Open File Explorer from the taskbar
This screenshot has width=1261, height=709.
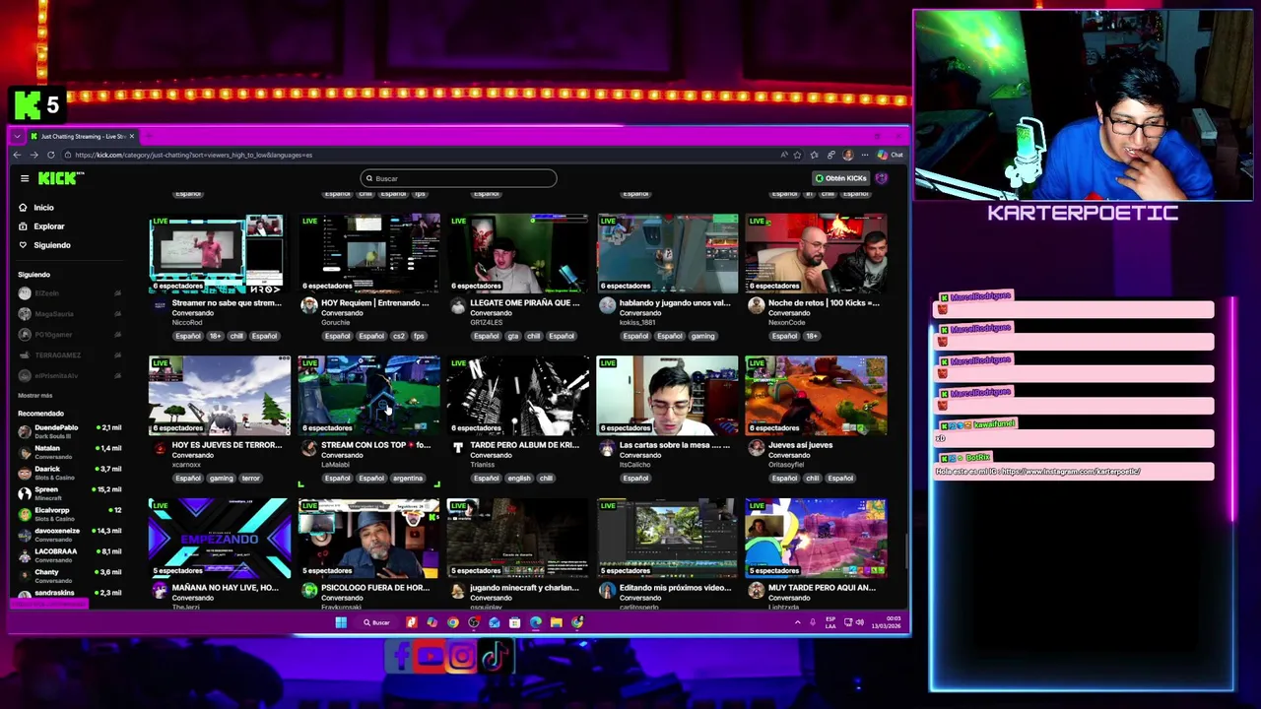(x=556, y=622)
